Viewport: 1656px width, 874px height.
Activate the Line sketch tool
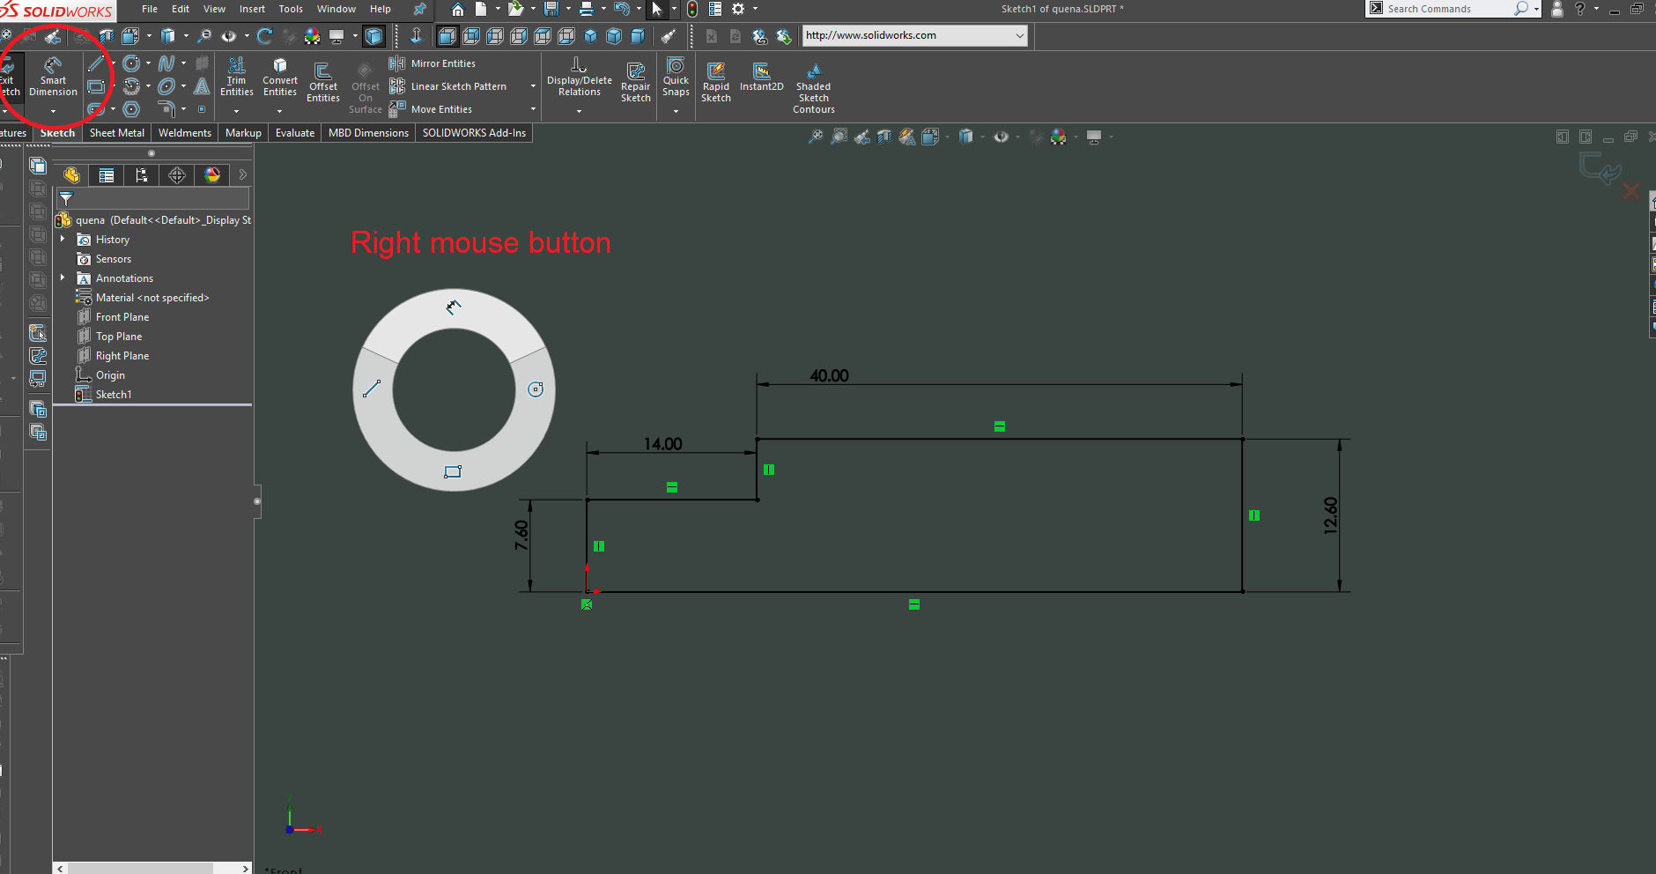tap(95, 63)
